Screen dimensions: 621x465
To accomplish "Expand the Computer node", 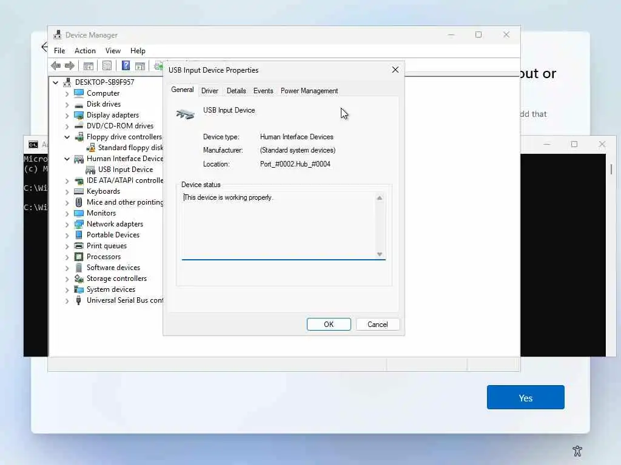I will (67, 94).
